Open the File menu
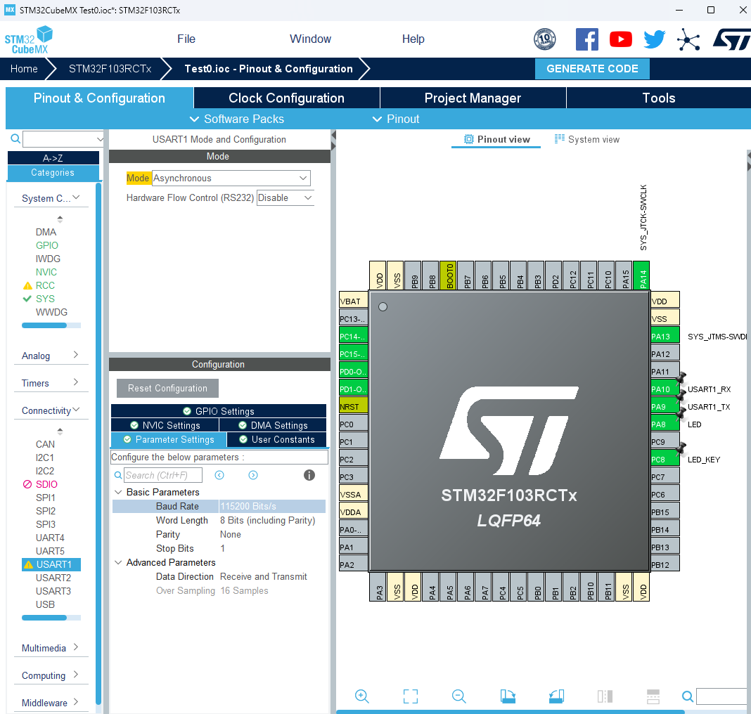Image resolution: width=751 pixels, height=714 pixels. click(x=186, y=39)
